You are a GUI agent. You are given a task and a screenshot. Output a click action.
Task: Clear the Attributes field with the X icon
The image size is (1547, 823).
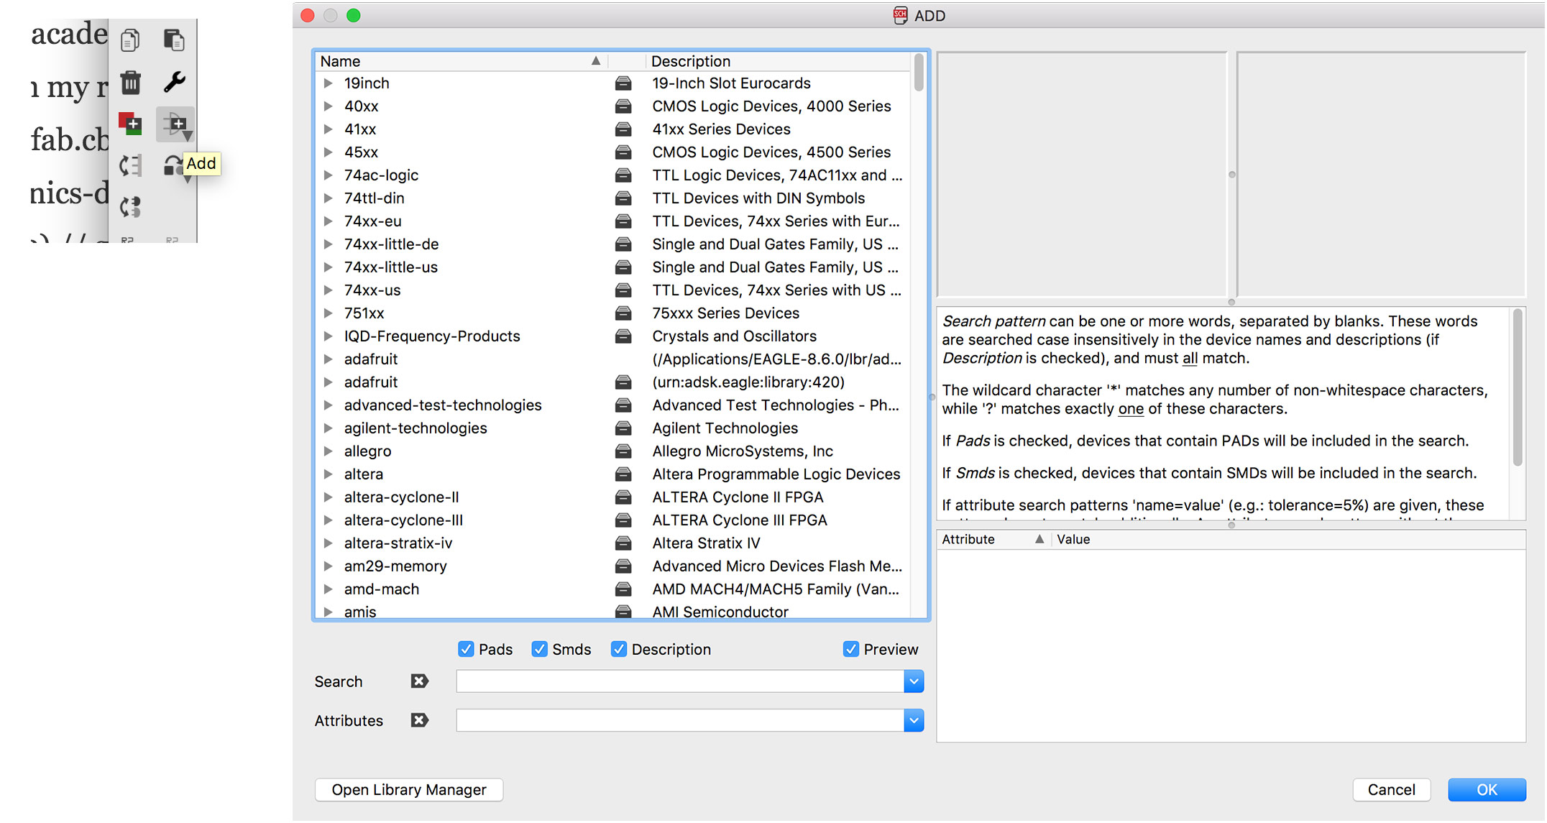[x=419, y=719]
